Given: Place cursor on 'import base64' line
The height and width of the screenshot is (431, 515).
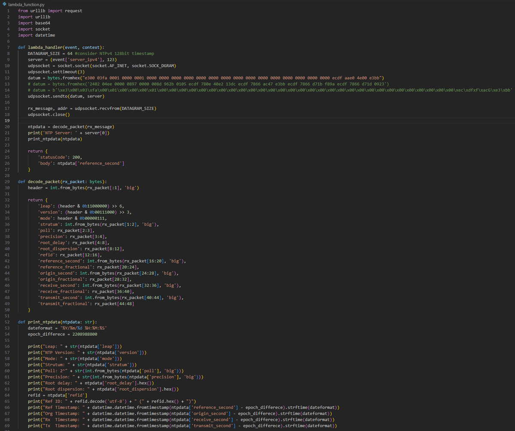Looking at the screenshot, I should tap(34, 23).
